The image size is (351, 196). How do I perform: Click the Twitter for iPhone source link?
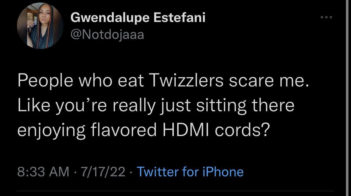190,171
